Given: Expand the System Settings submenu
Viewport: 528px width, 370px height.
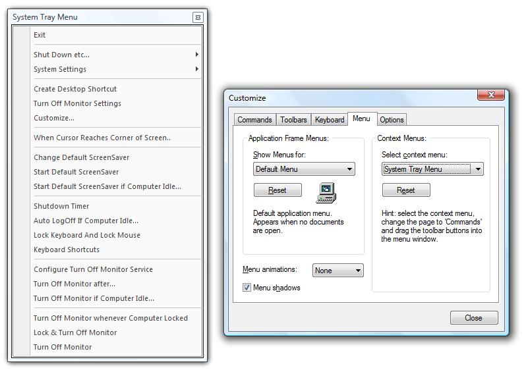Looking at the screenshot, I should pyautogui.click(x=116, y=69).
